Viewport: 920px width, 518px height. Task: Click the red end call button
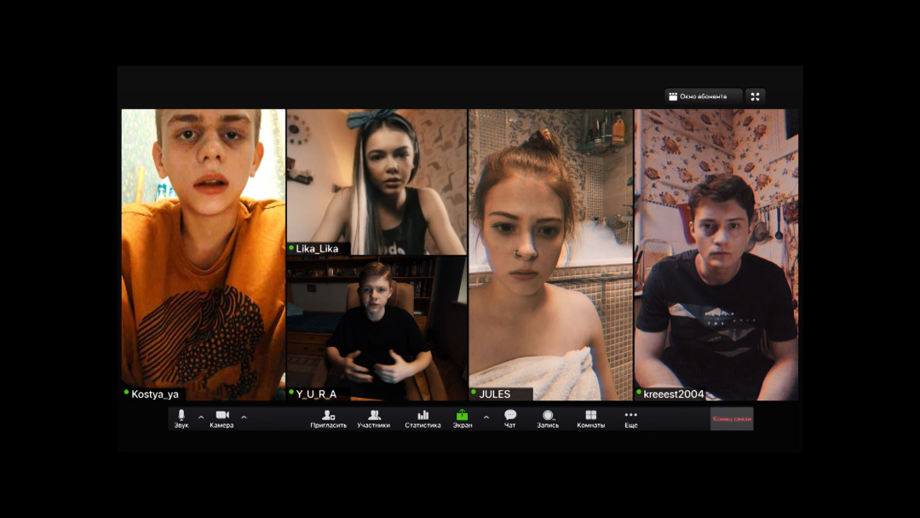(x=732, y=418)
